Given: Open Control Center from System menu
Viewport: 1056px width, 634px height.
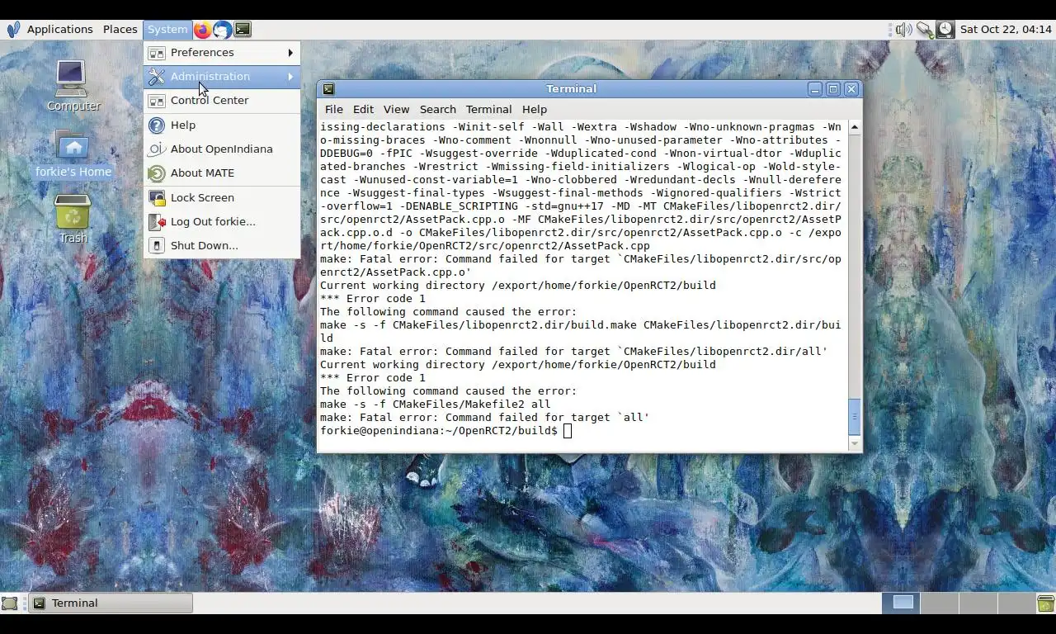Looking at the screenshot, I should click(x=221, y=101).
